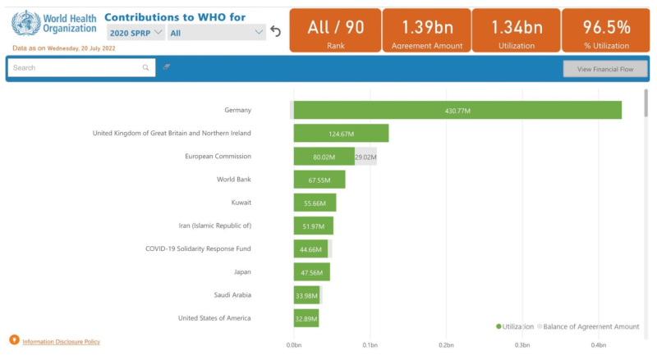Select Kuwait's 55.66M bar
The height and width of the screenshot is (360, 657).
(315, 203)
